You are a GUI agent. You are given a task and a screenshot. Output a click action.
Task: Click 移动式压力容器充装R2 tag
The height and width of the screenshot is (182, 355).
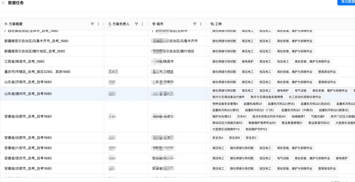227,123
